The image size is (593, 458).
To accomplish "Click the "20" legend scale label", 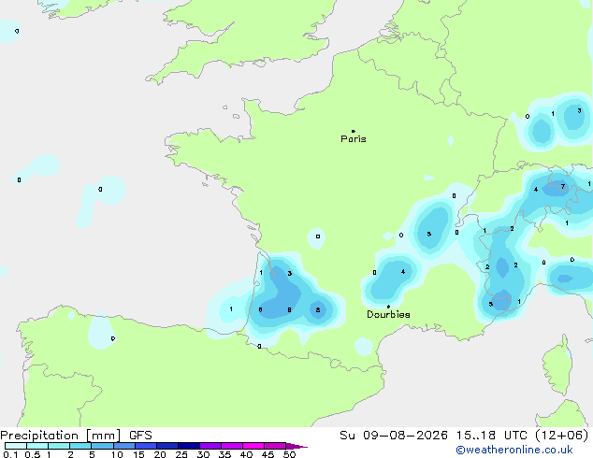I will (160, 454).
